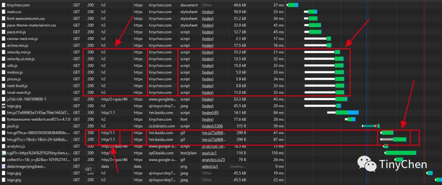This screenshot has height=185, width=442.
Task: Click the file icon beside utils.js
Action: tap(3, 66)
